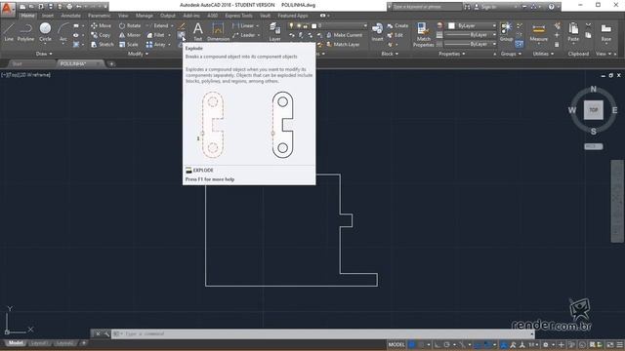Activate the Move command
Image resolution: width=625 pixels, height=351 pixels.
(101, 25)
